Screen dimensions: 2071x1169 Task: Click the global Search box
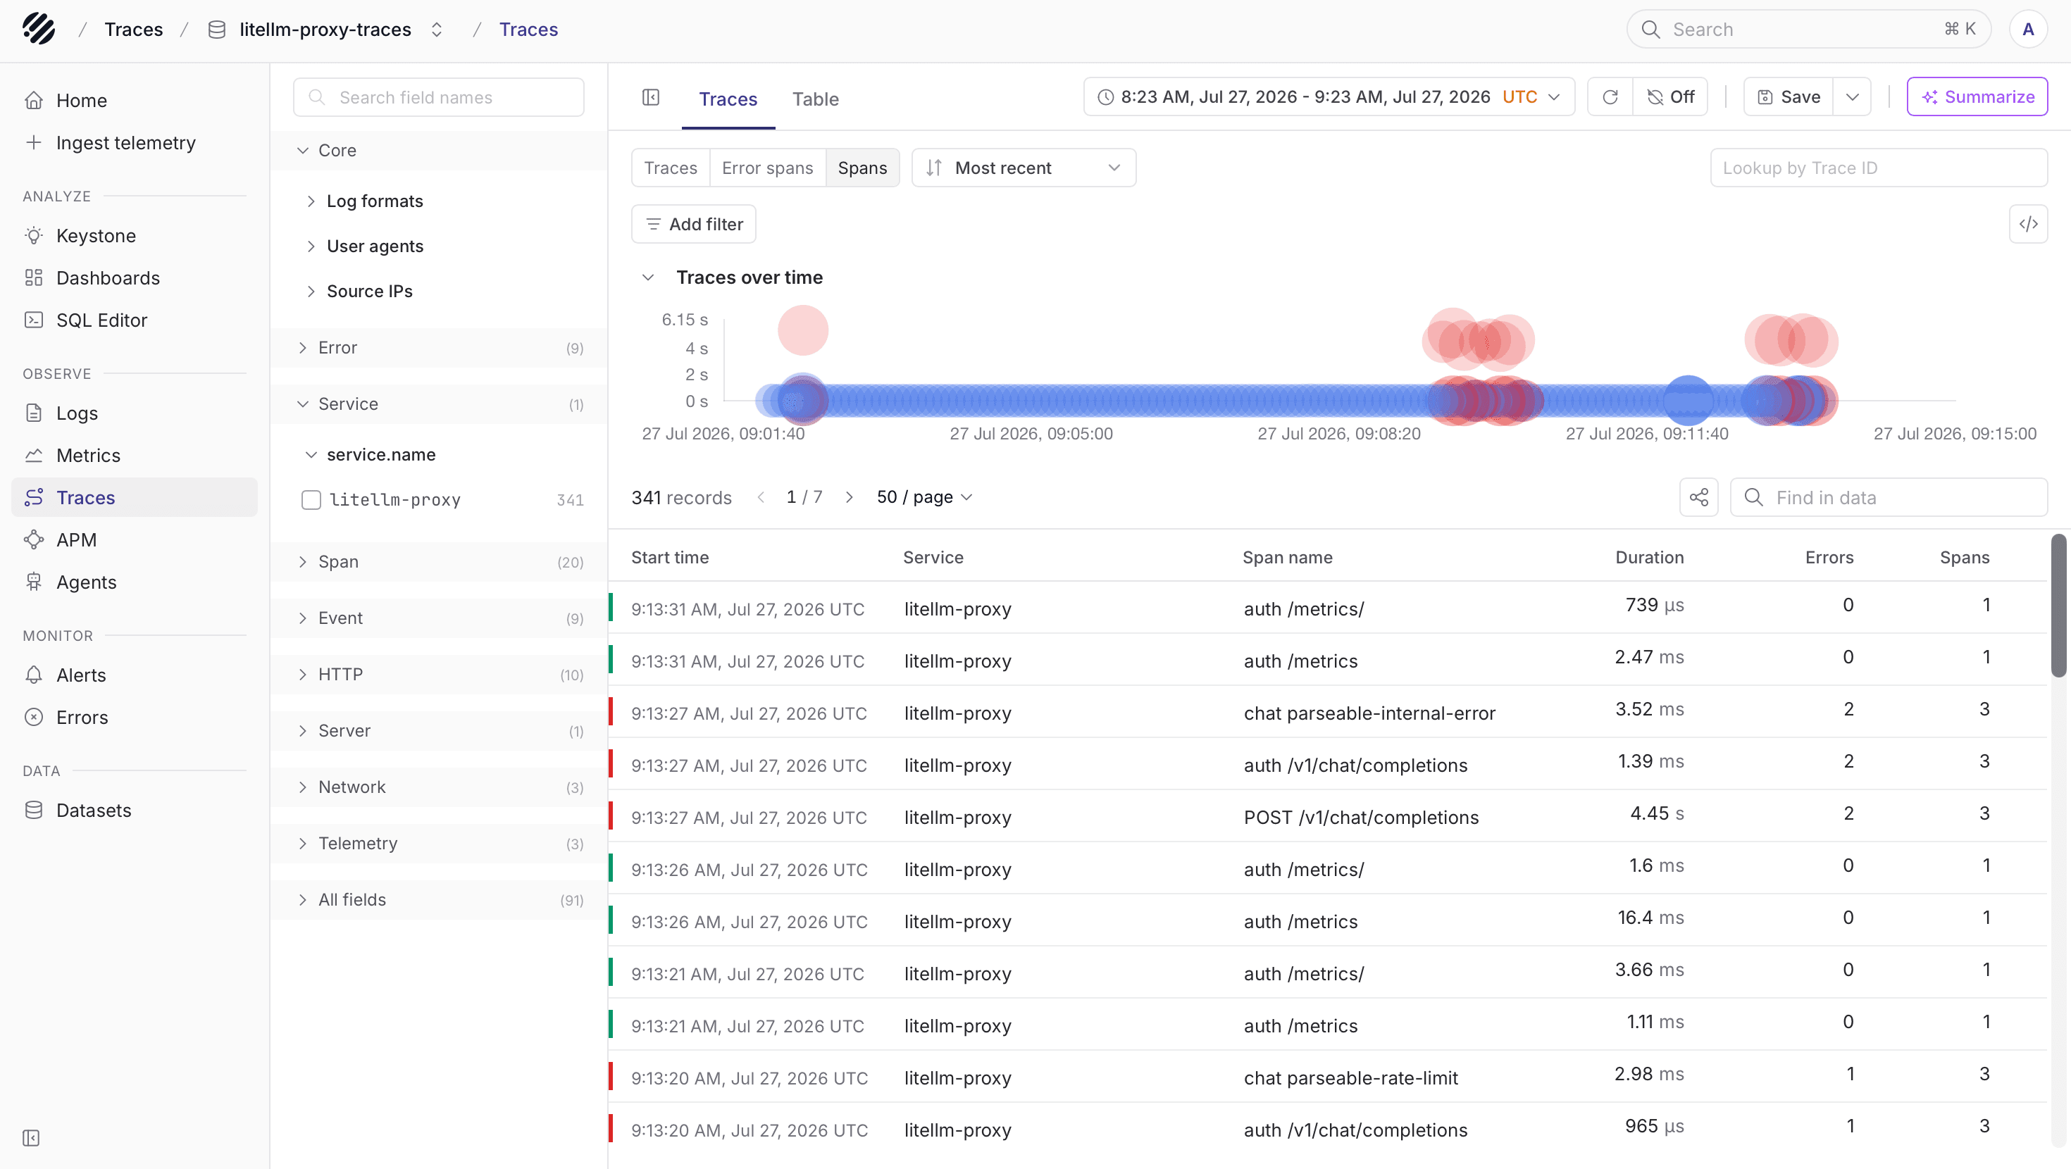(x=1808, y=29)
